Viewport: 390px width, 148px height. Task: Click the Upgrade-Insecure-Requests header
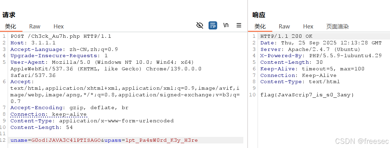(59, 56)
